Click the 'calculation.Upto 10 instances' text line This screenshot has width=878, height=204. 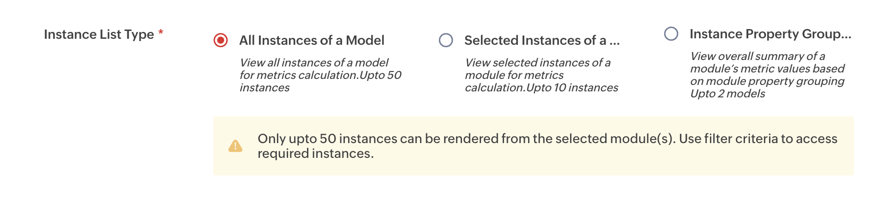[541, 88]
